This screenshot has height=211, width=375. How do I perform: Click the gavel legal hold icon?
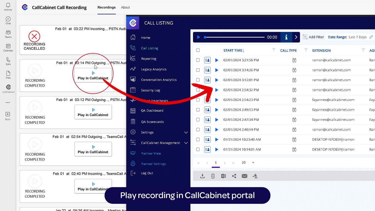255,176
